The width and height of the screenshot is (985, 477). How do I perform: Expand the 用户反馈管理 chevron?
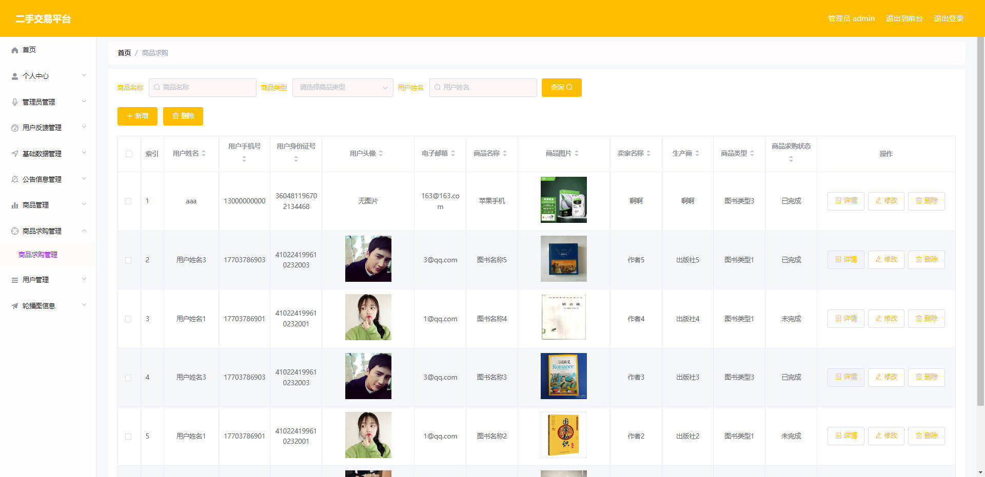point(84,127)
